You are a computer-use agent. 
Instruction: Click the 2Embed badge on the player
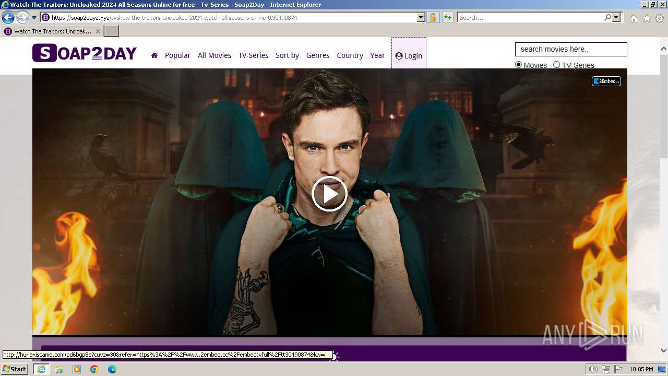606,81
